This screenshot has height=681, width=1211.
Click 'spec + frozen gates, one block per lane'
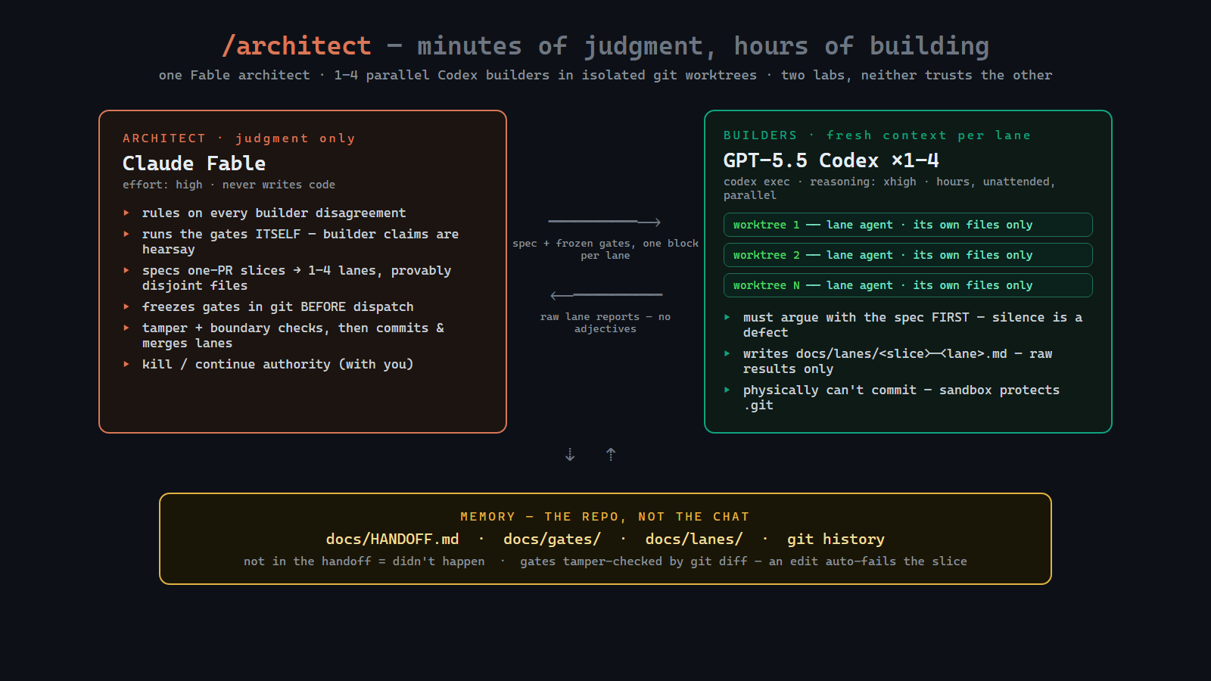(605, 249)
